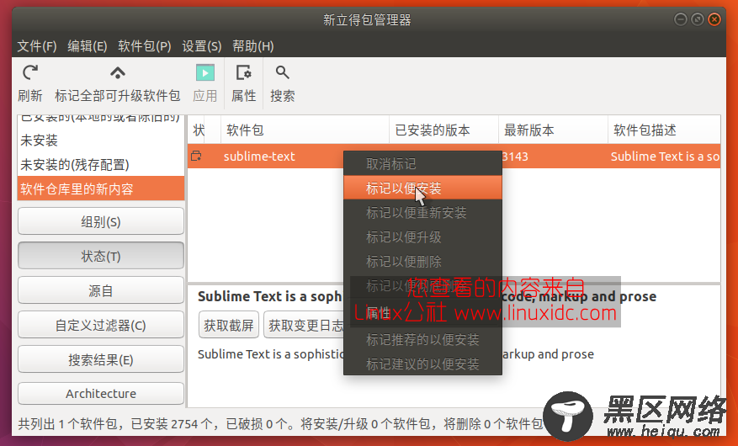The width and height of the screenshot is (738, 446).
Task: Close the window with the orange close button
Action: [x=714, y=19]
